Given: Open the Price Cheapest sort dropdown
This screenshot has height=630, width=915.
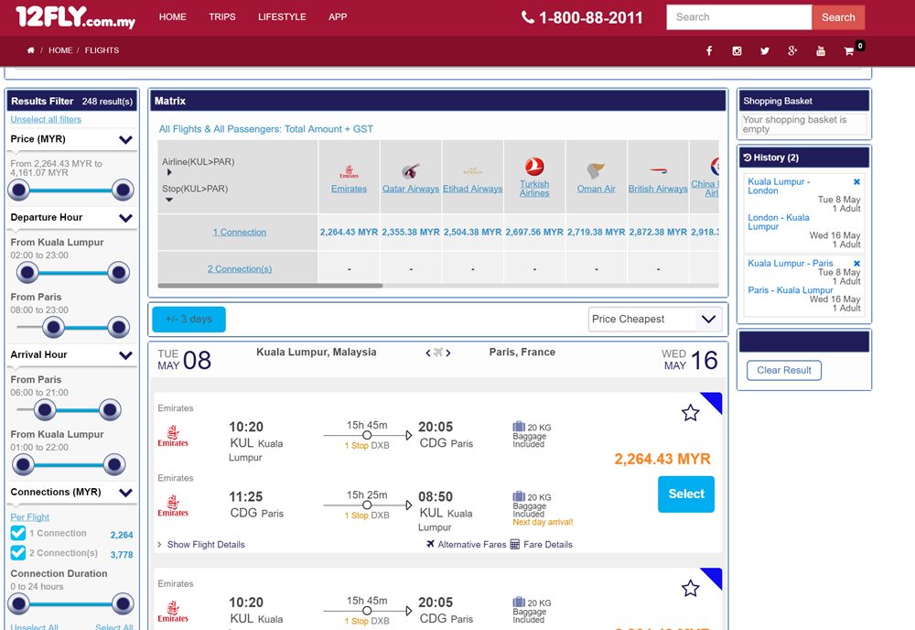Looking at the screenshot, I should tap(655, 320).
